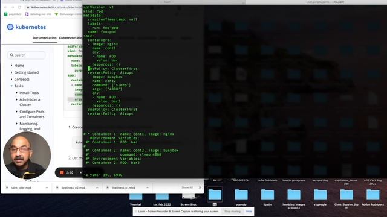
Task: Open the Install Tools link
Action: pos(29,93)
